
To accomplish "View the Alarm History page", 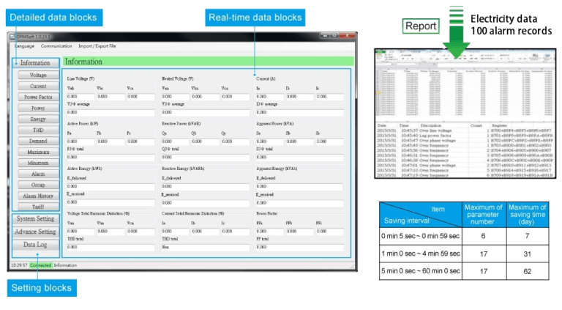I will pos(38,196).
